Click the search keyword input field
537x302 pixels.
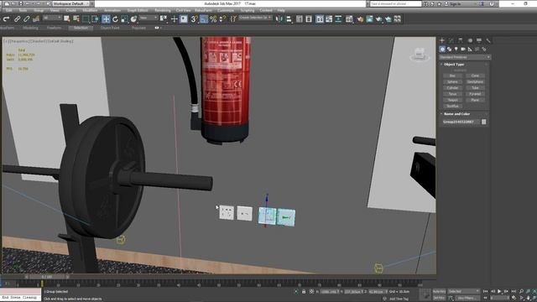395,3
